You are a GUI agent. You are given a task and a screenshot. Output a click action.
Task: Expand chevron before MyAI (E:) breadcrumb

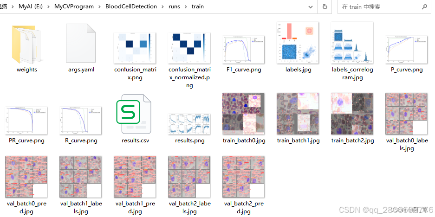(x=13, y=6)
